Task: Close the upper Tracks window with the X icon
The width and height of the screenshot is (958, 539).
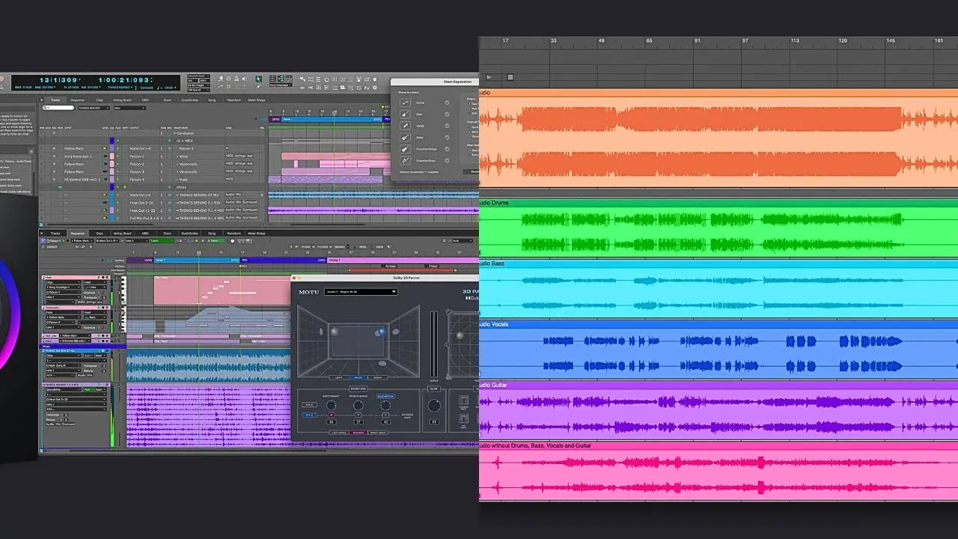Action: coord(41,100)
